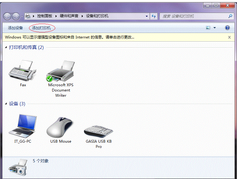237x179 pixels.
Task: Navigate to 控制面板 in breadcrumb
Action: (44, 16)
